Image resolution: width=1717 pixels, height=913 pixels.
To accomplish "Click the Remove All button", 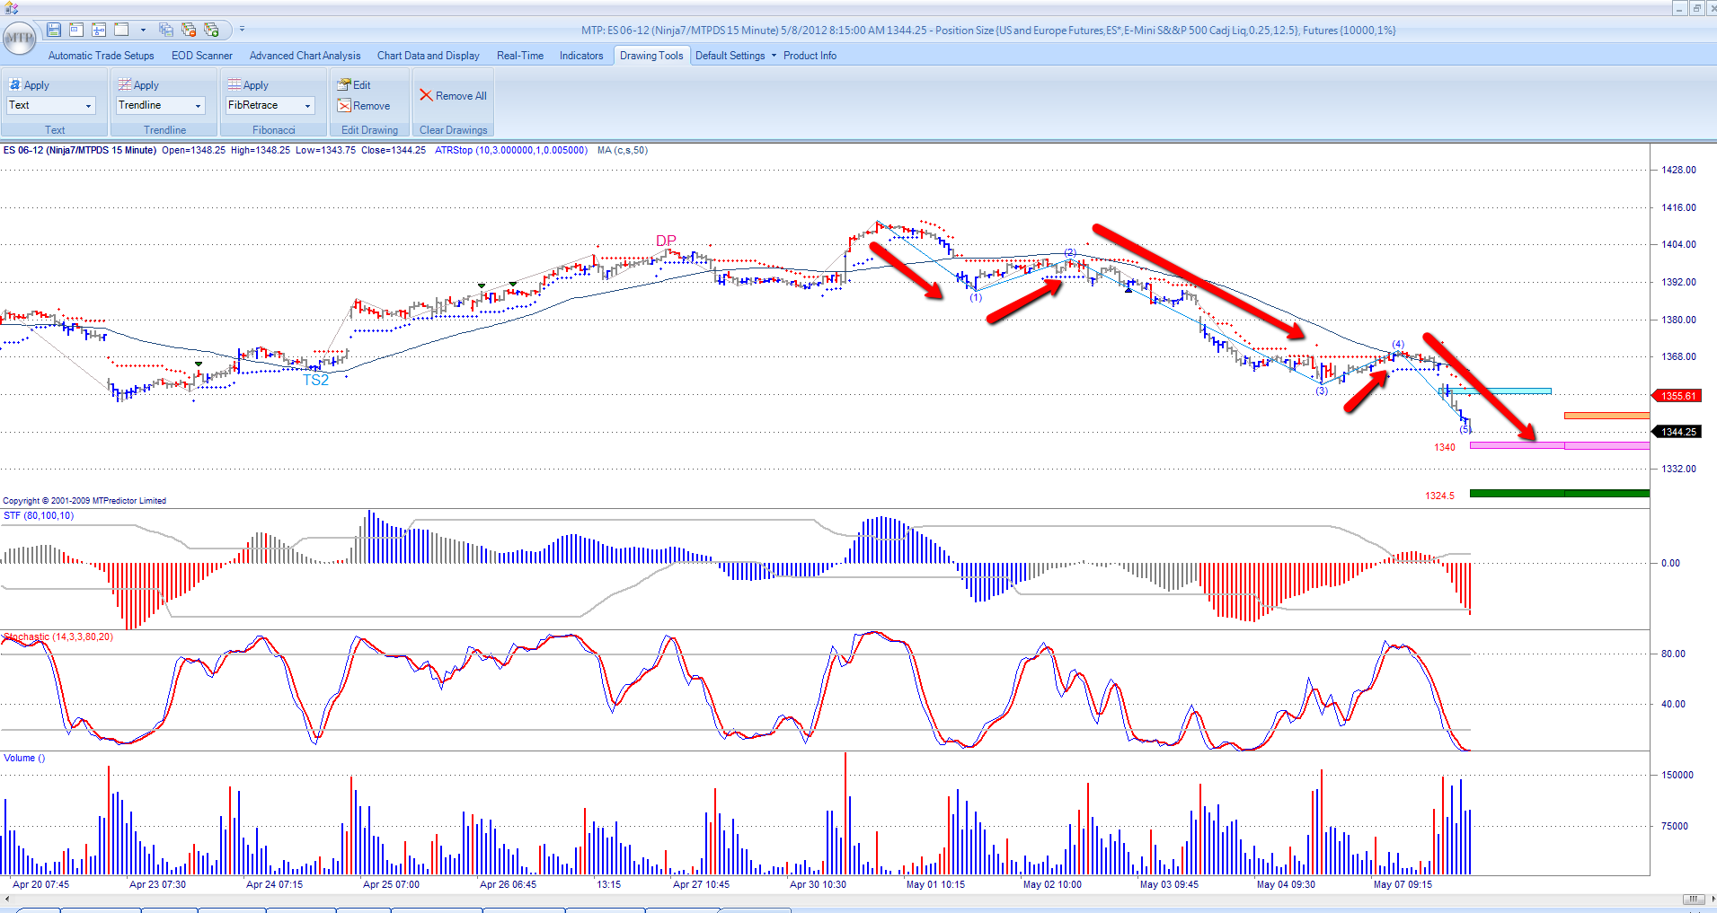I will (x=454, y=96).
